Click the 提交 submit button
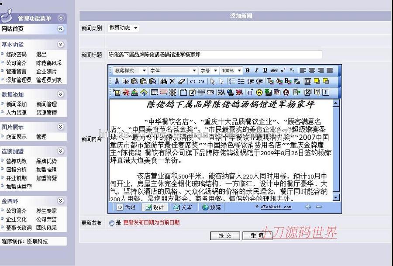 tap(225, 235)
